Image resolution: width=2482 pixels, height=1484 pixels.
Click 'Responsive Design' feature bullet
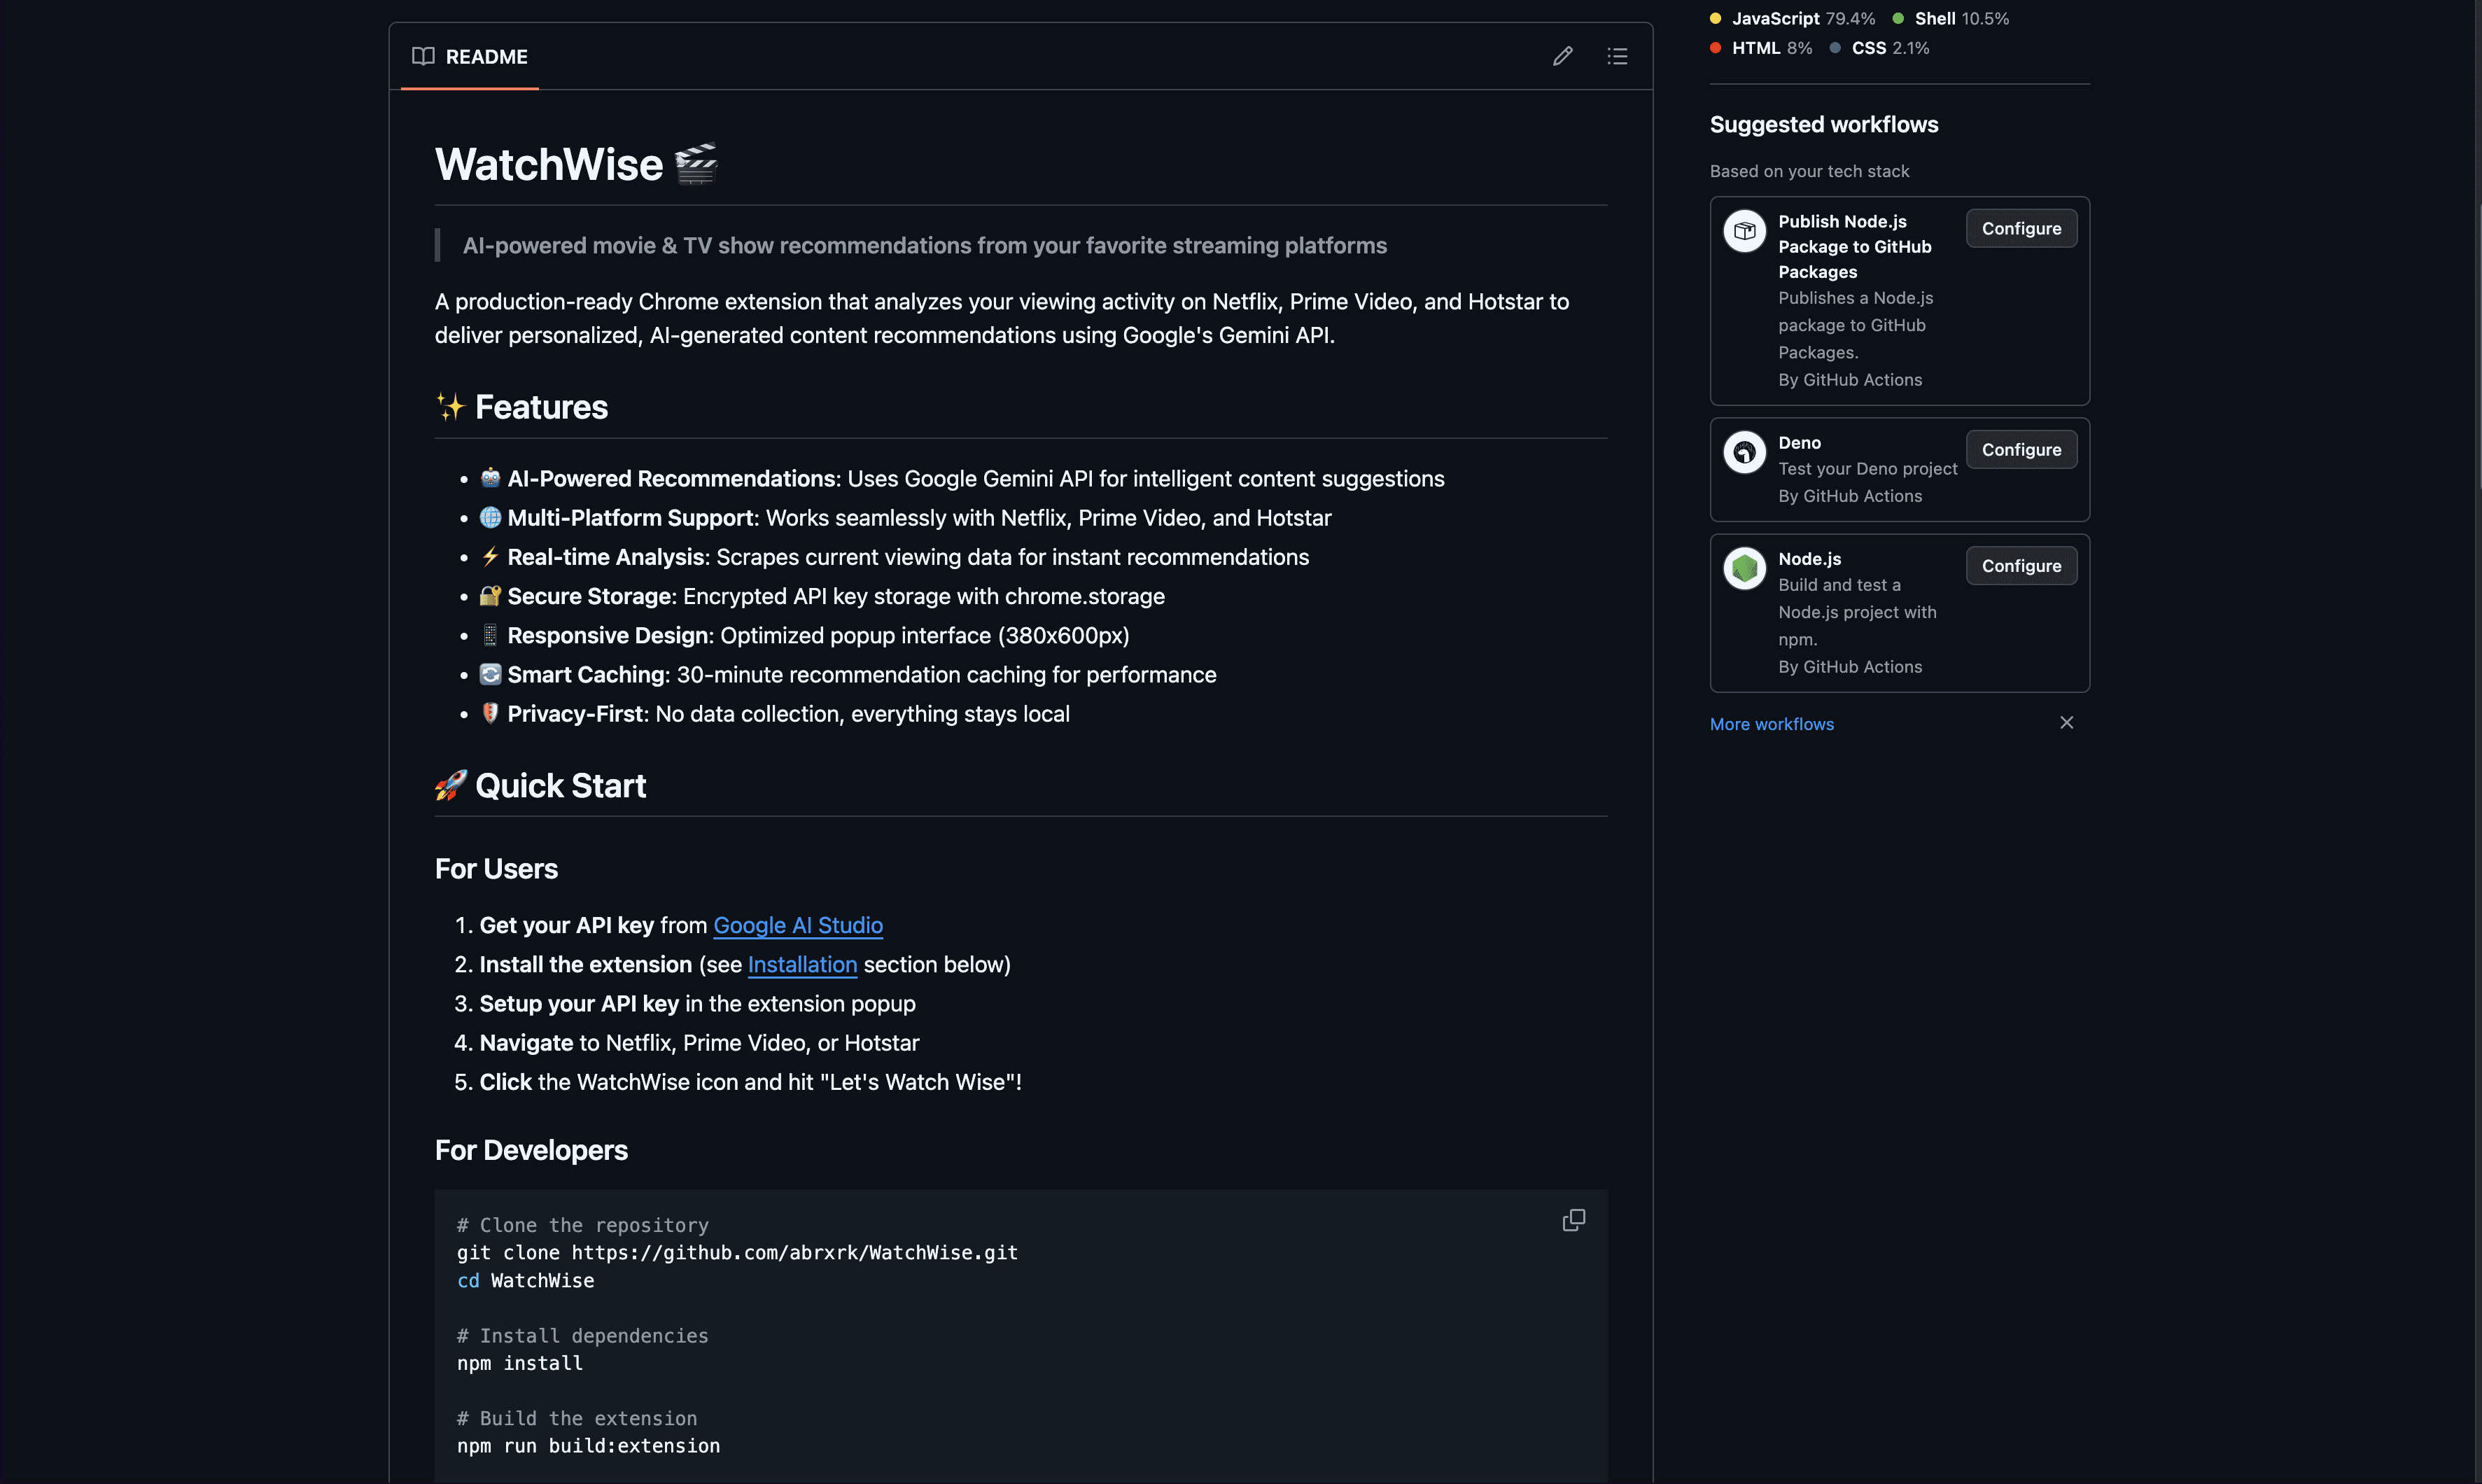pos(804,635)
